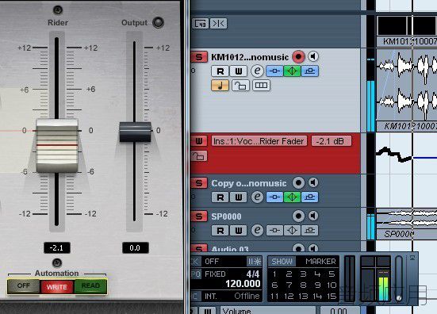Viewport: 437px width, 314px height.
Task: Click the Output fader knob
Action: (136, 132)
